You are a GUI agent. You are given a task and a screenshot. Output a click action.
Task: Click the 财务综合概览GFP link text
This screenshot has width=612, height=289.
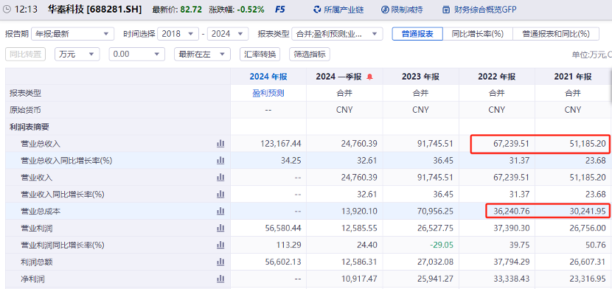click(485, 10)
